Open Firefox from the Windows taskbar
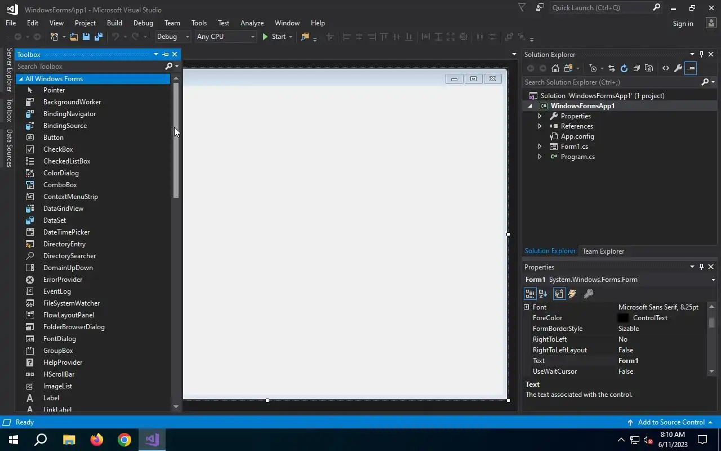This screenshot has height=451, width=721. pyautogui.click(x=97, y=440)
